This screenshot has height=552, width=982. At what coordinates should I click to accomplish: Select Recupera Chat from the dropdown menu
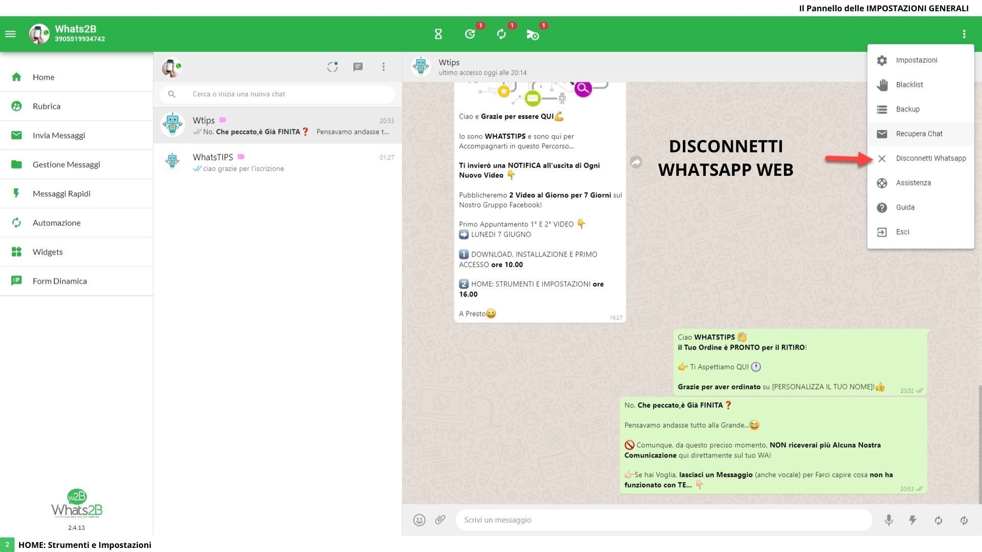pos(921,134)
